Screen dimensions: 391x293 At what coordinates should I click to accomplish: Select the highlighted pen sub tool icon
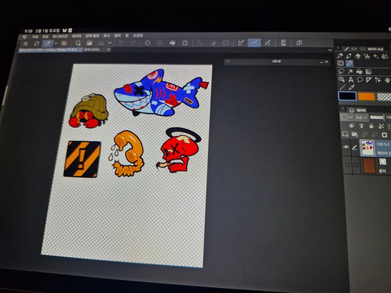[349, 63]
